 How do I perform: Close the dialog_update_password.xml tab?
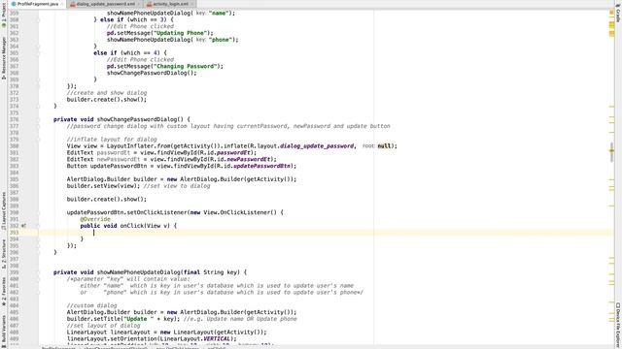click(139, 4)
